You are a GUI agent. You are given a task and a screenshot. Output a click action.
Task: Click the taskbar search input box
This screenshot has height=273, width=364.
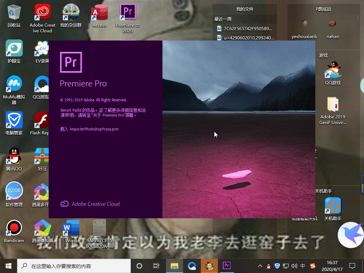71,266
